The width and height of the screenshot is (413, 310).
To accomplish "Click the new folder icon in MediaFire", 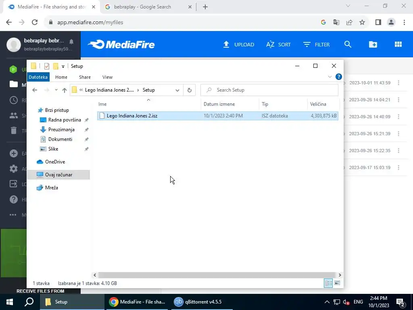I will click(x=373, y=44).
